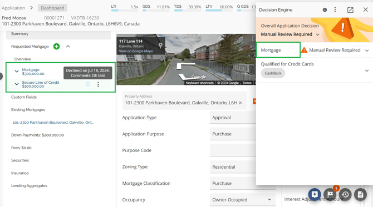Open Down Payments: $200,000.00 item
Viewport: 373px width, 207px height.
point(38,135)
